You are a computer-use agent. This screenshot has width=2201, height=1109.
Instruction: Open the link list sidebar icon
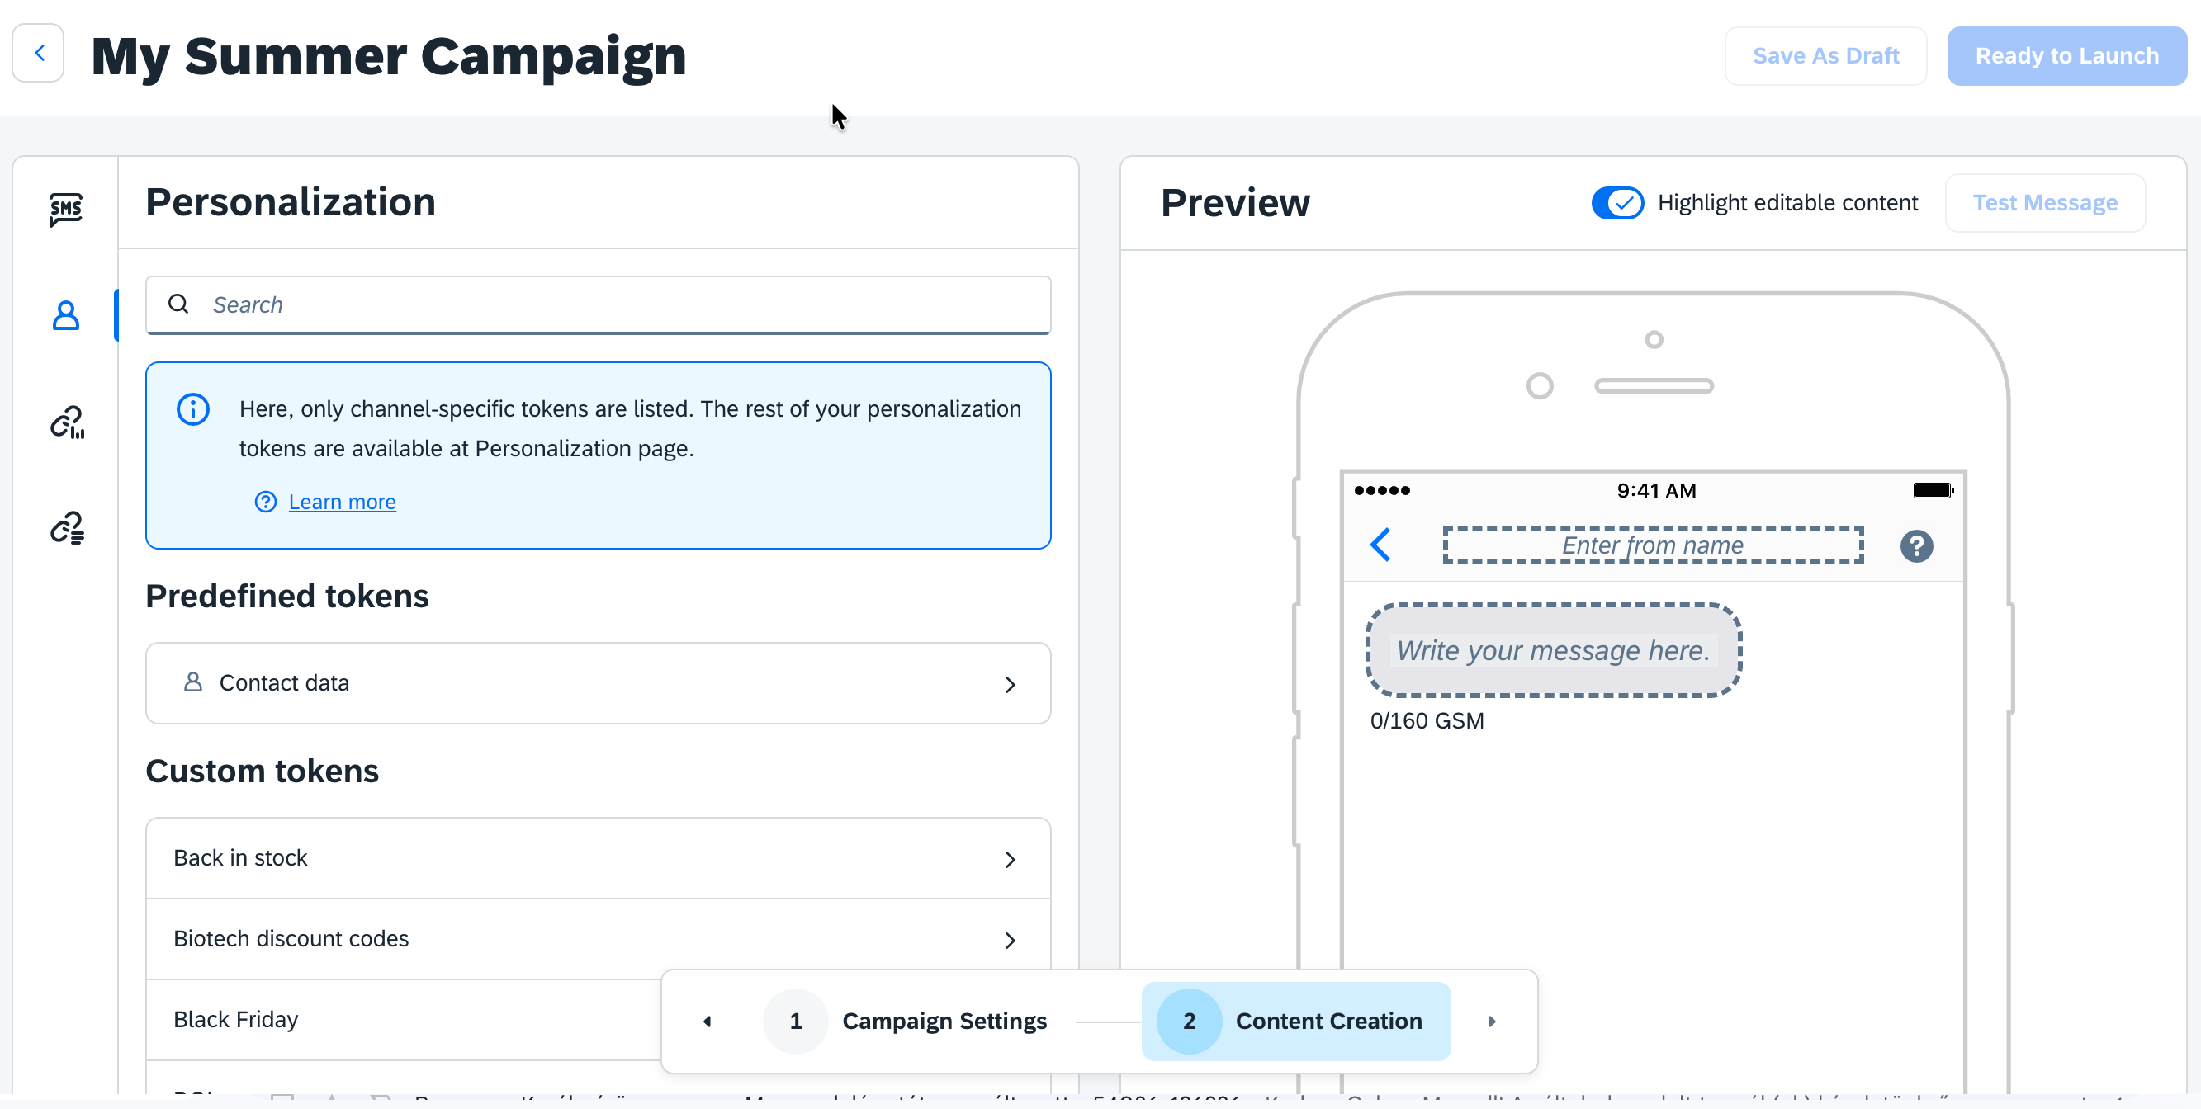(x=67, y=527)
